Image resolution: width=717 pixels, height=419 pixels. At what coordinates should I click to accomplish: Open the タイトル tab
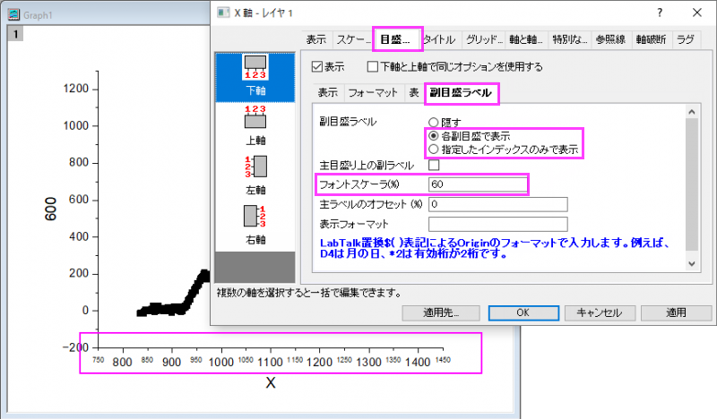pyautogui.click(x=440, y=39)
